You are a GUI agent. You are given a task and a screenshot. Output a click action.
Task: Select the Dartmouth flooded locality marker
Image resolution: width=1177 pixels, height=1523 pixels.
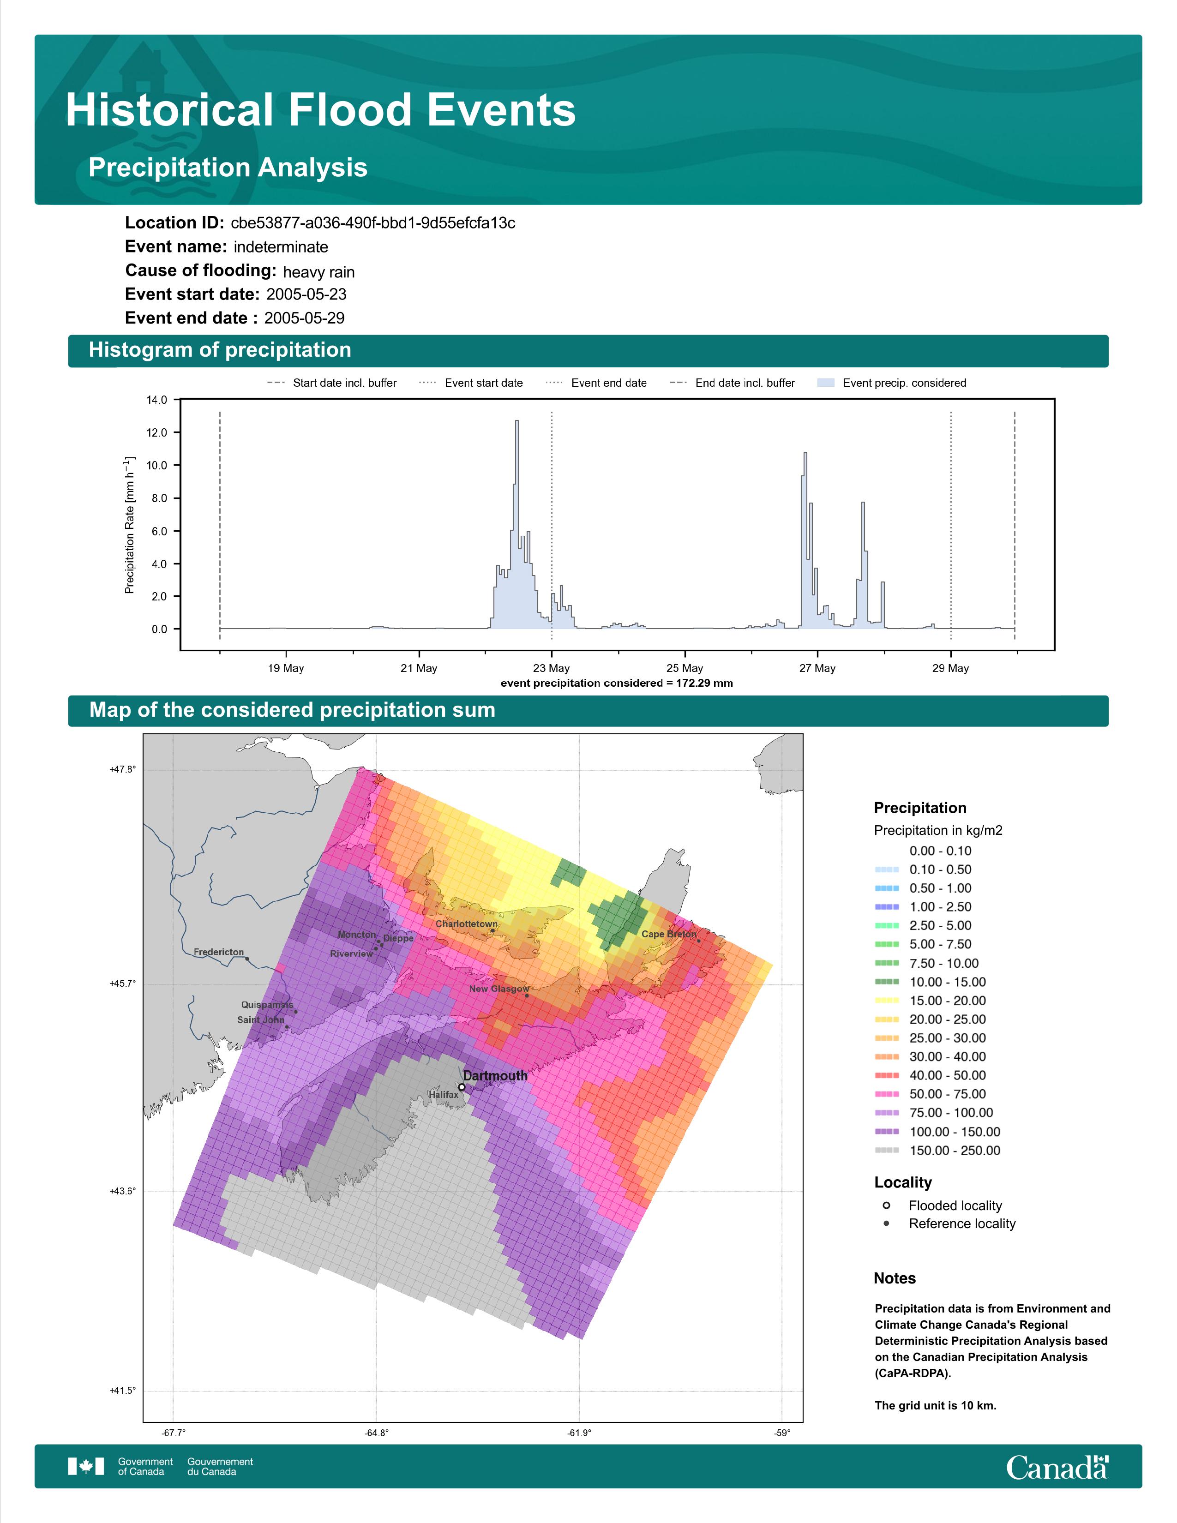click(462, 1087)
